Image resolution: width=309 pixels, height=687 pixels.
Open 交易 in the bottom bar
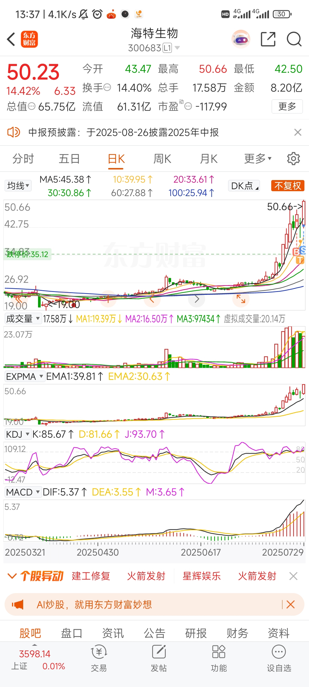99,658
